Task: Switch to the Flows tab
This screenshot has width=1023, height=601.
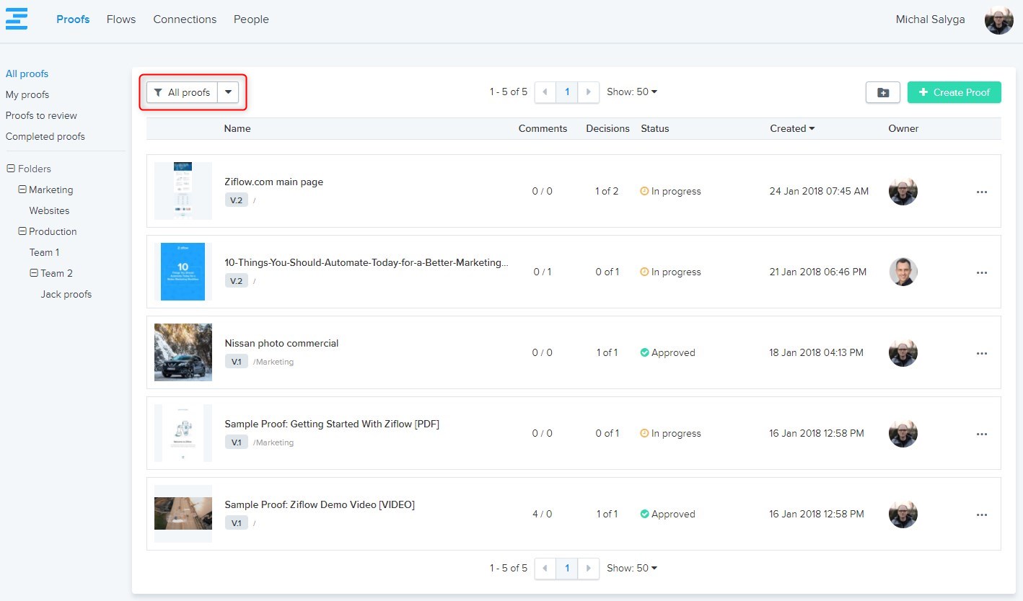Action: point(120,19)
